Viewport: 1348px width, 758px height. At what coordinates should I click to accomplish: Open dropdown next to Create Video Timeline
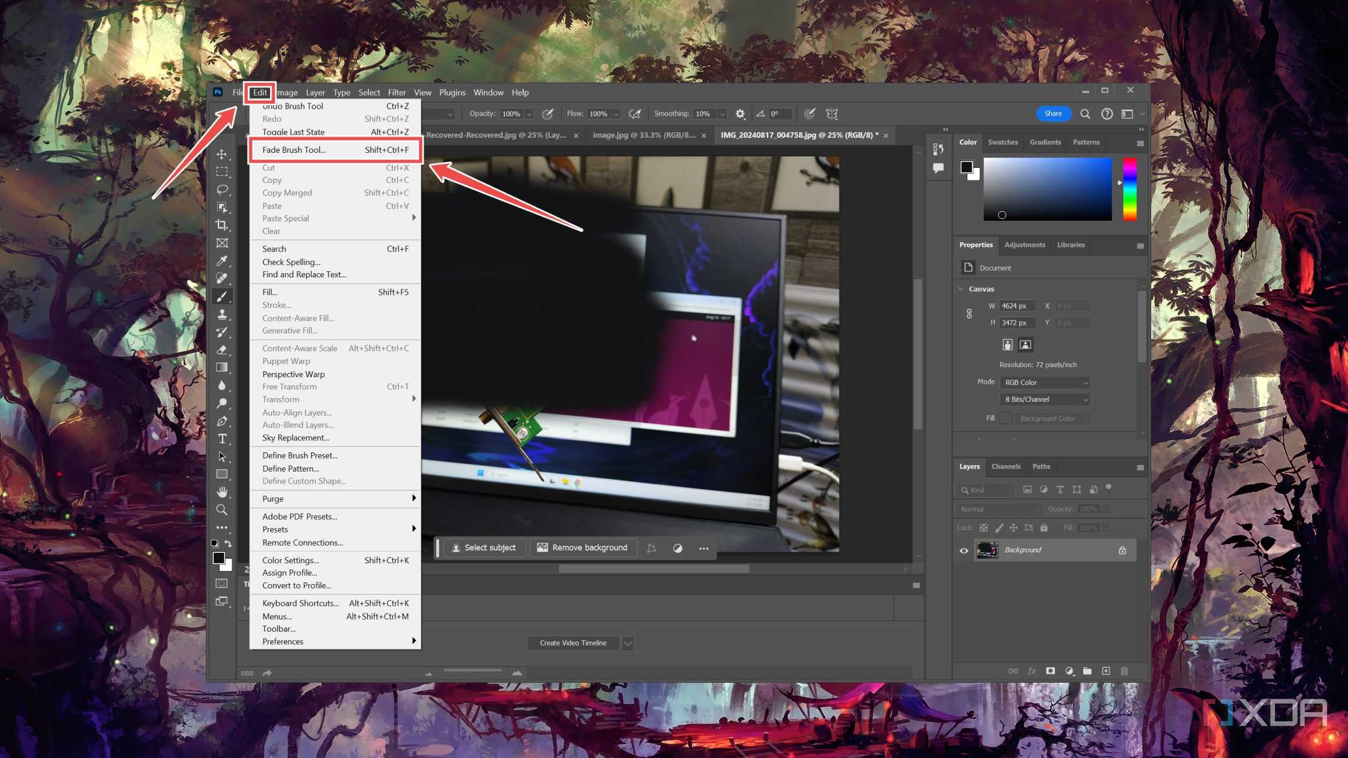point(628,643)
